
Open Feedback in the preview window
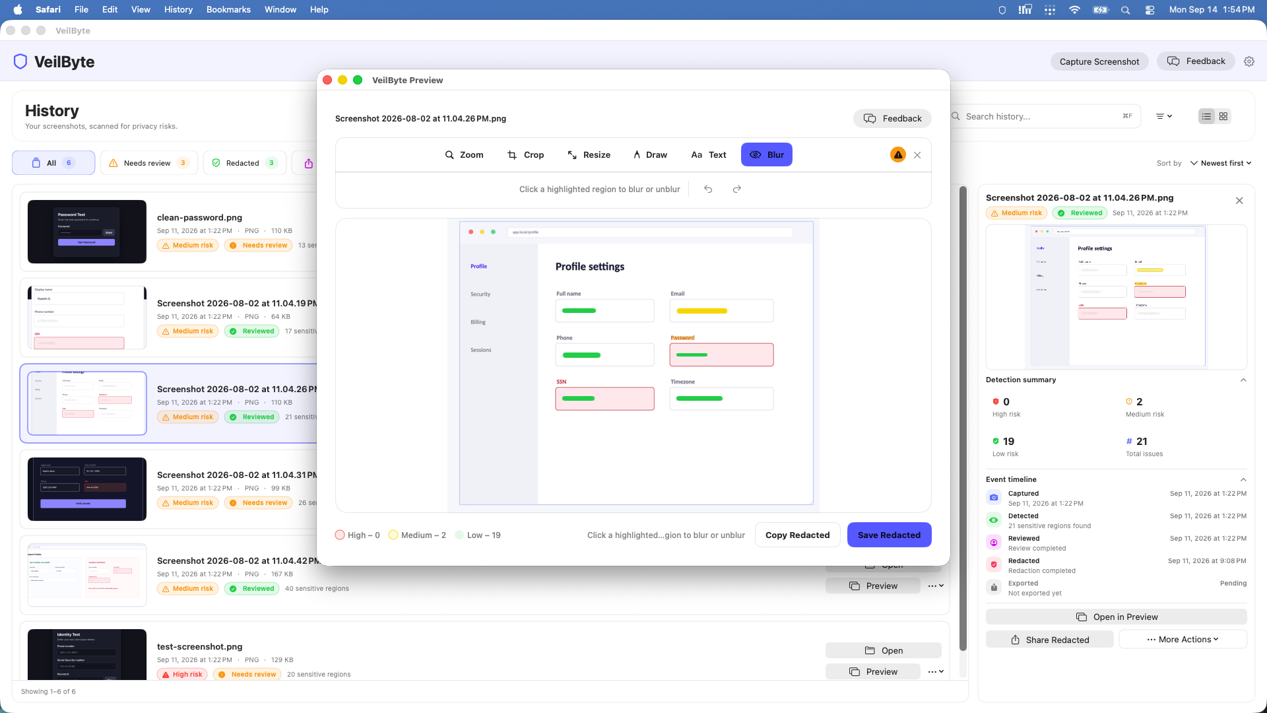coord(892,118)
